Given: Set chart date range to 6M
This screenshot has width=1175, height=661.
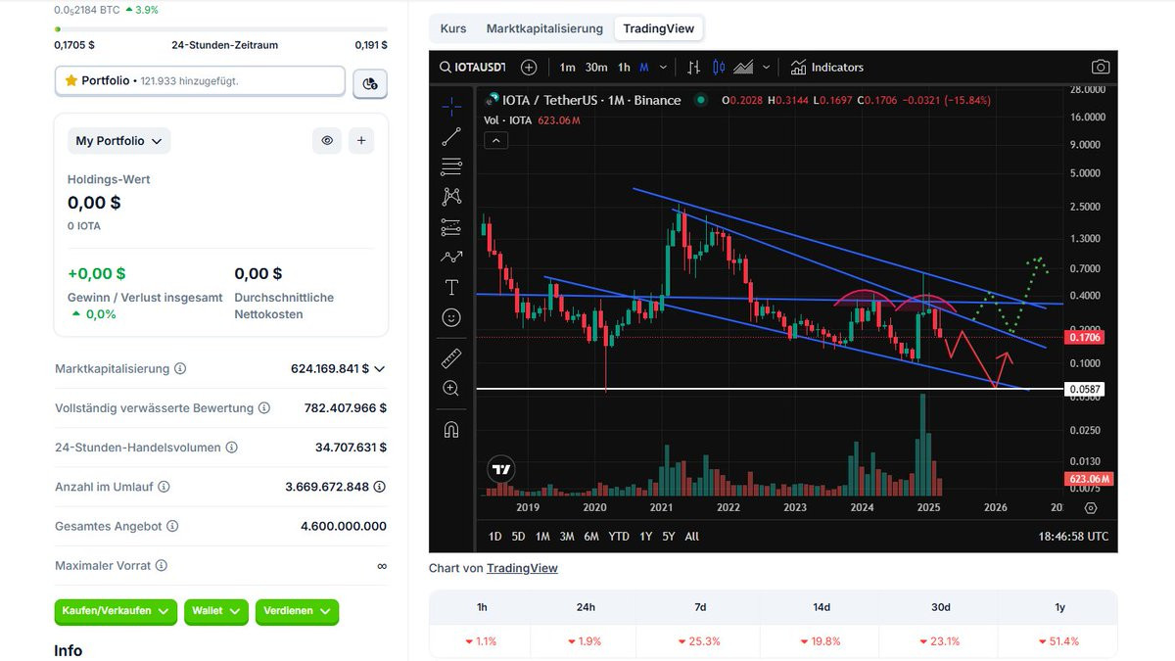Looking at the screenshot, I should tap(591, 536).
